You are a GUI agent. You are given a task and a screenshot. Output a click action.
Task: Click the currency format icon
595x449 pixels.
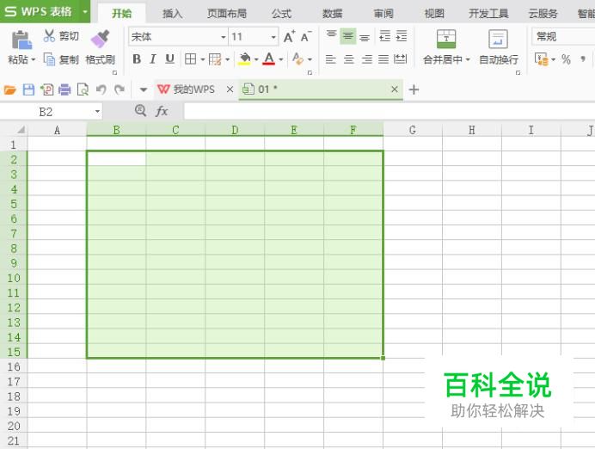click(541, 58)
